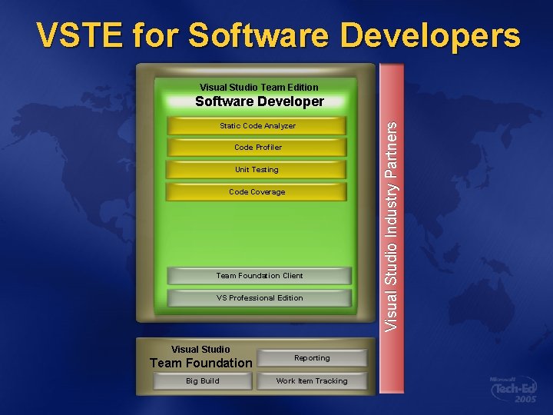Click the Static Code Analyzer bar
The height and width of the screenshot is (415, 553).
pyautogui.click(x=257, y=125)
